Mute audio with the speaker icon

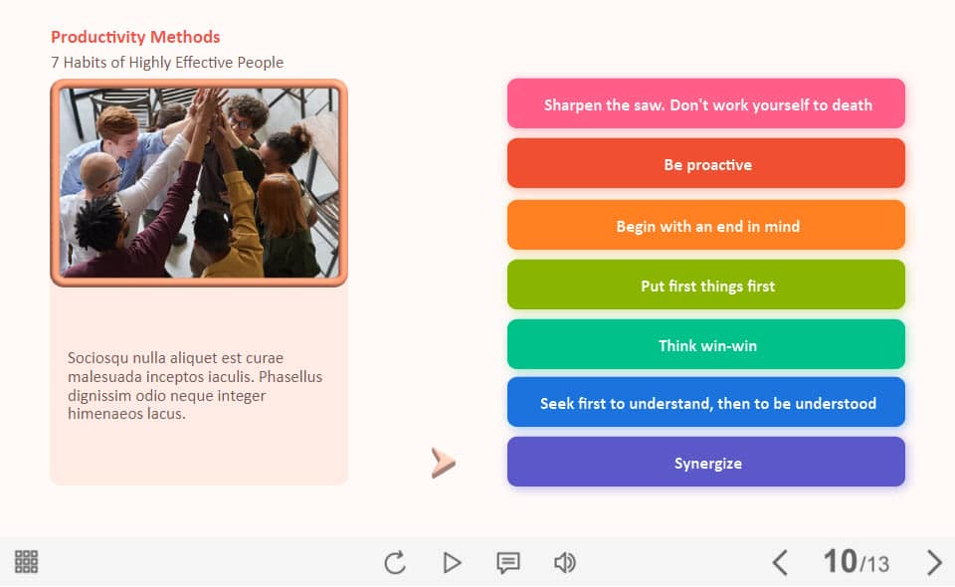(565, 563)
